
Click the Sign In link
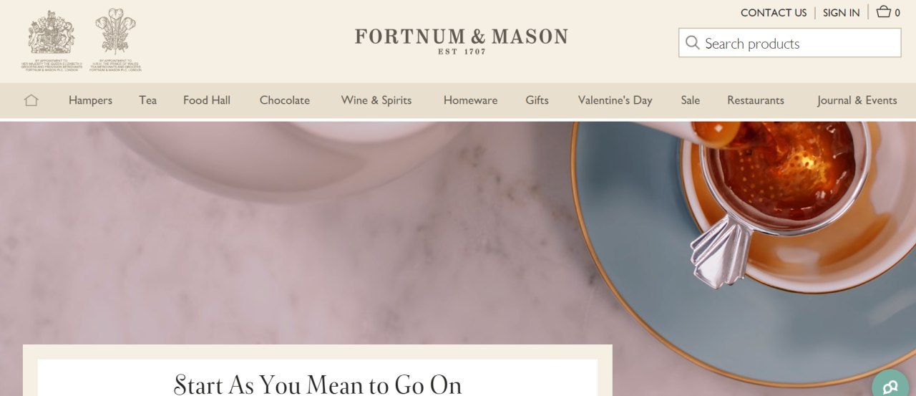click(842, 12)
